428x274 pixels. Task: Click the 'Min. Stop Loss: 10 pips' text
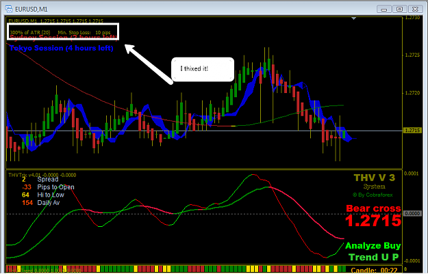84,32
